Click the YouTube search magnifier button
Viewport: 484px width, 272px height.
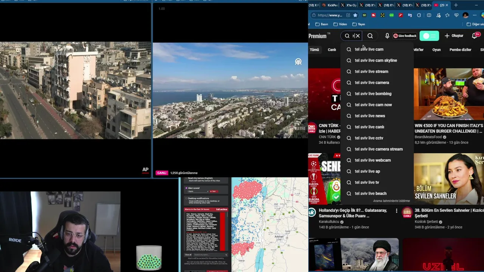click(x=370, y=36)
